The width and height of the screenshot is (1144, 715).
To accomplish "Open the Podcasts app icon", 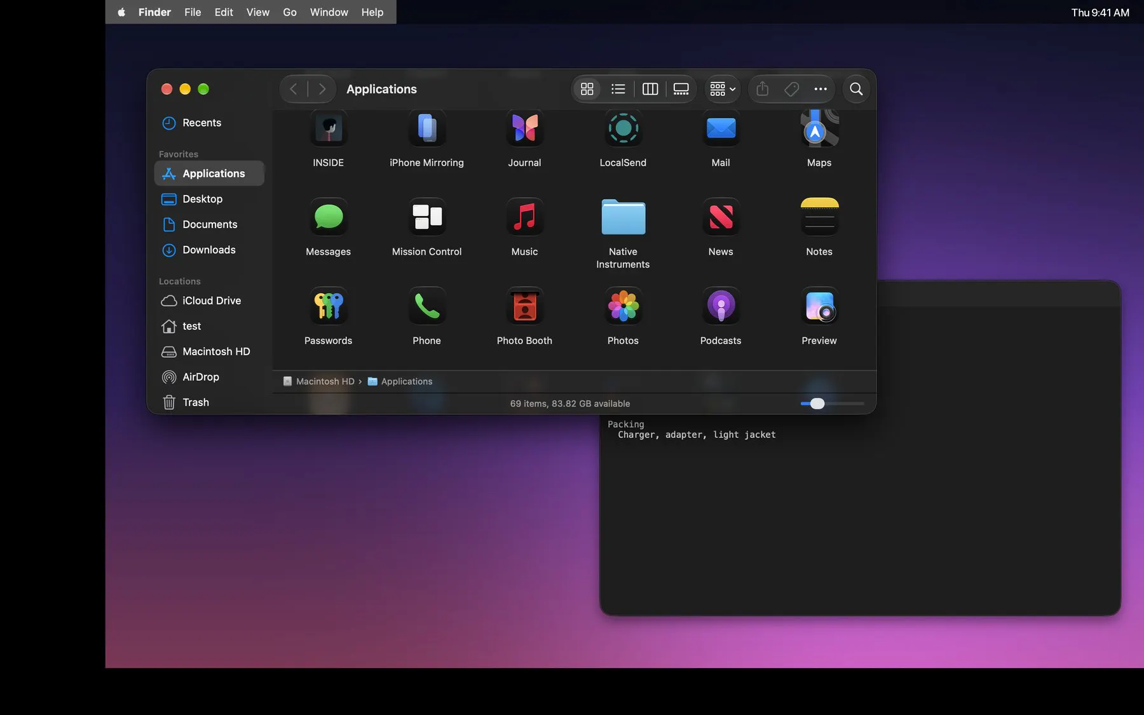I will [721, 306].
